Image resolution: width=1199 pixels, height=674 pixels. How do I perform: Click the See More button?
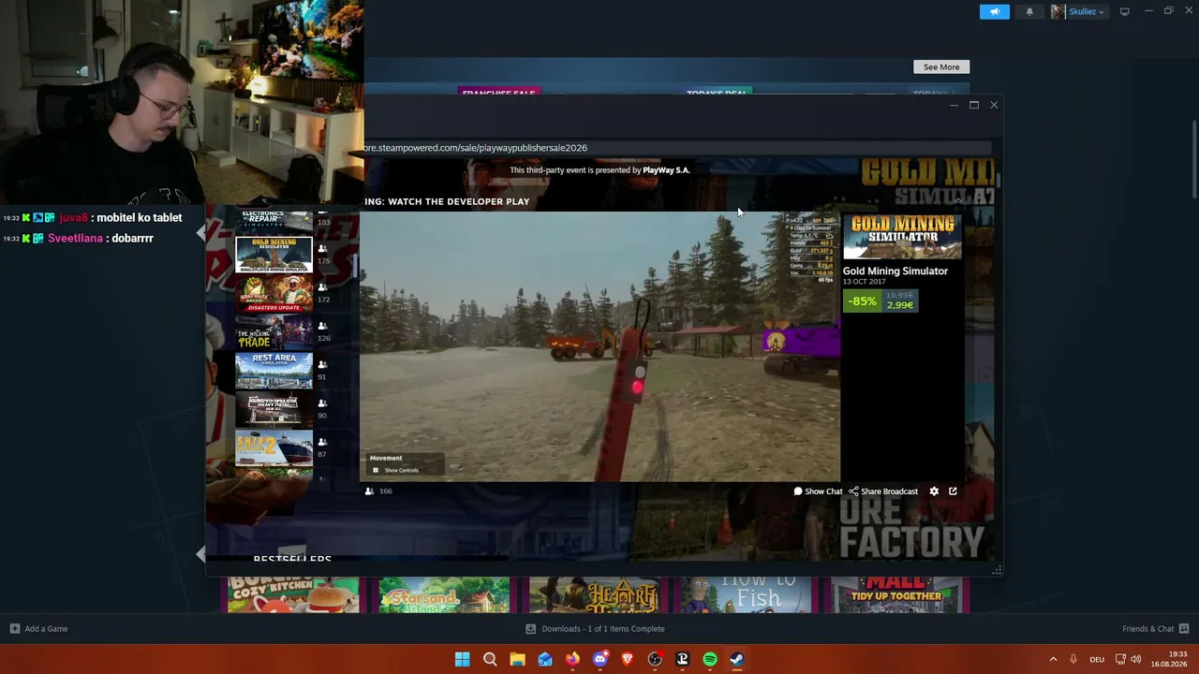point(941,66)
